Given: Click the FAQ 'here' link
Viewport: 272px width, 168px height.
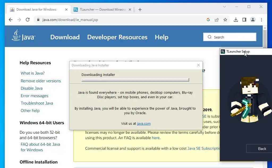Looking at the screenshot, I should click(156, 138).
